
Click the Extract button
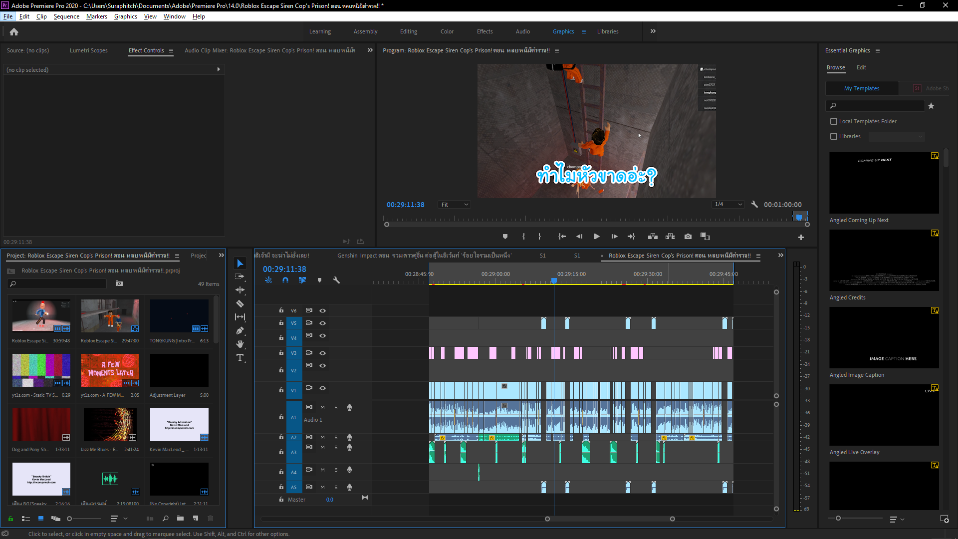[670, 237]
